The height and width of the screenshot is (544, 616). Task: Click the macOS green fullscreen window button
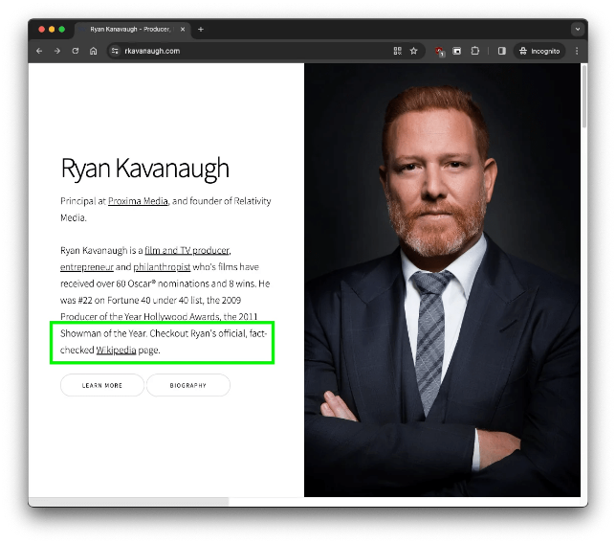(61, 29)
